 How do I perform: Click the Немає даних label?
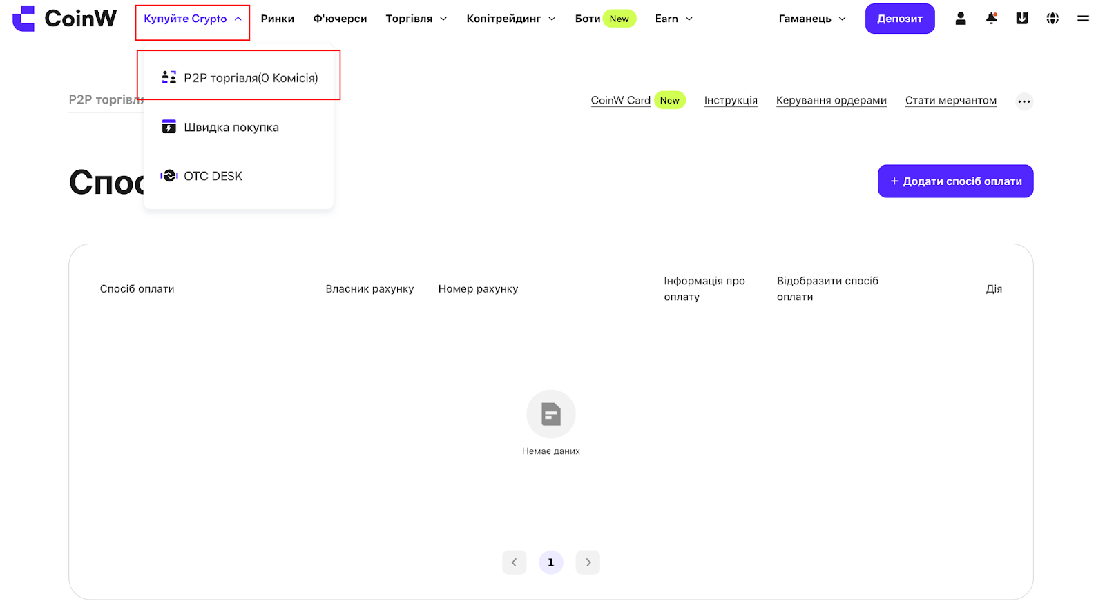tap(550, 451)
